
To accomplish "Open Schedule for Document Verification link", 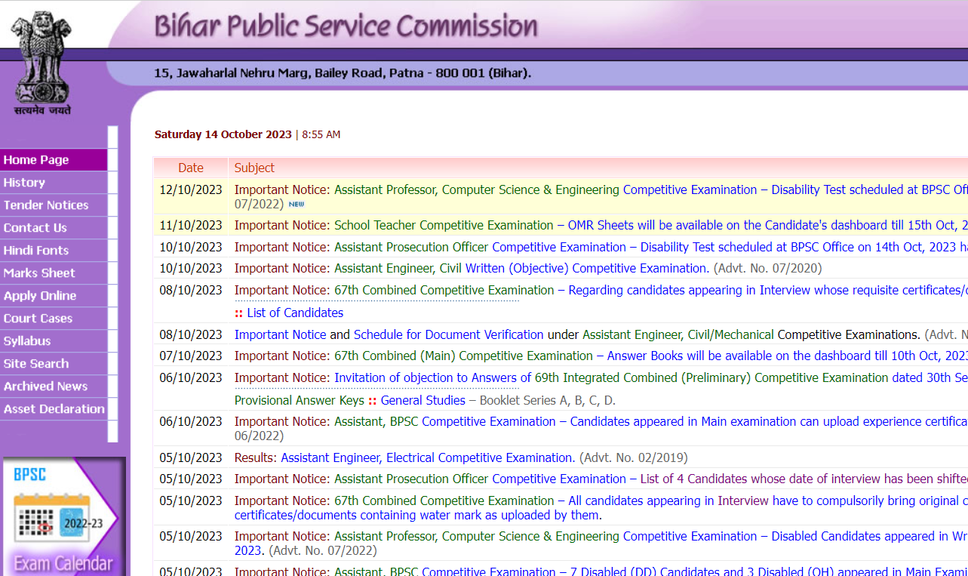I will point(448,335).
